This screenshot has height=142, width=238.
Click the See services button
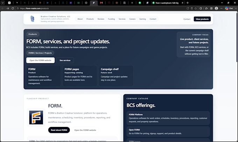point(65,60)
